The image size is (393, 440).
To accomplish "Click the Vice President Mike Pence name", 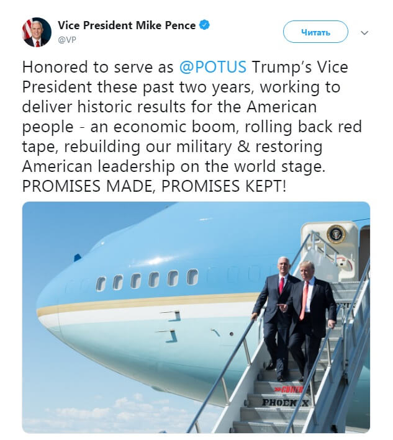I will pyautogui.click(x=127, y=25).
